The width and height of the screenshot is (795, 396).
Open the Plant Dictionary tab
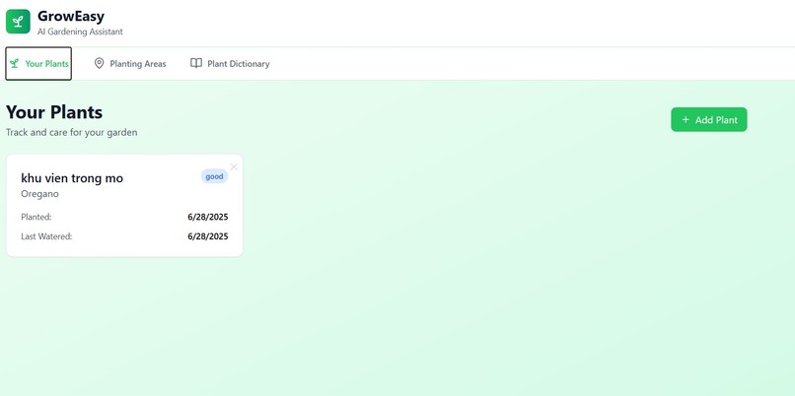[x=230, y=64]
